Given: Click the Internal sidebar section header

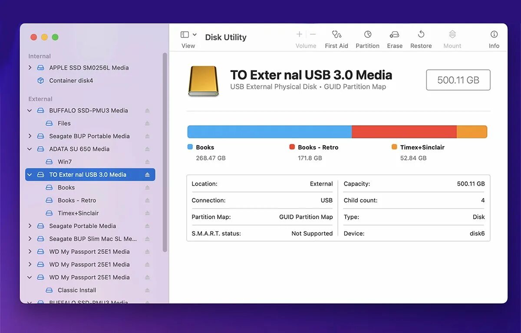Looking at the screenshot, I should point(40,56).
